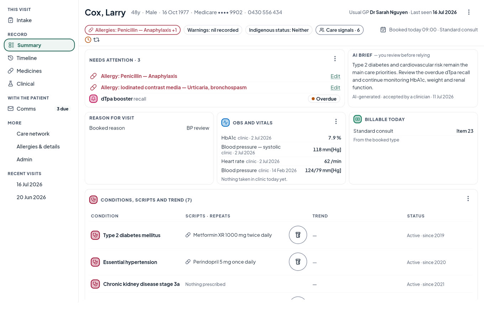
Task: Click Chronic kidney disease stethoscope icon
Action: click(95, 284)
